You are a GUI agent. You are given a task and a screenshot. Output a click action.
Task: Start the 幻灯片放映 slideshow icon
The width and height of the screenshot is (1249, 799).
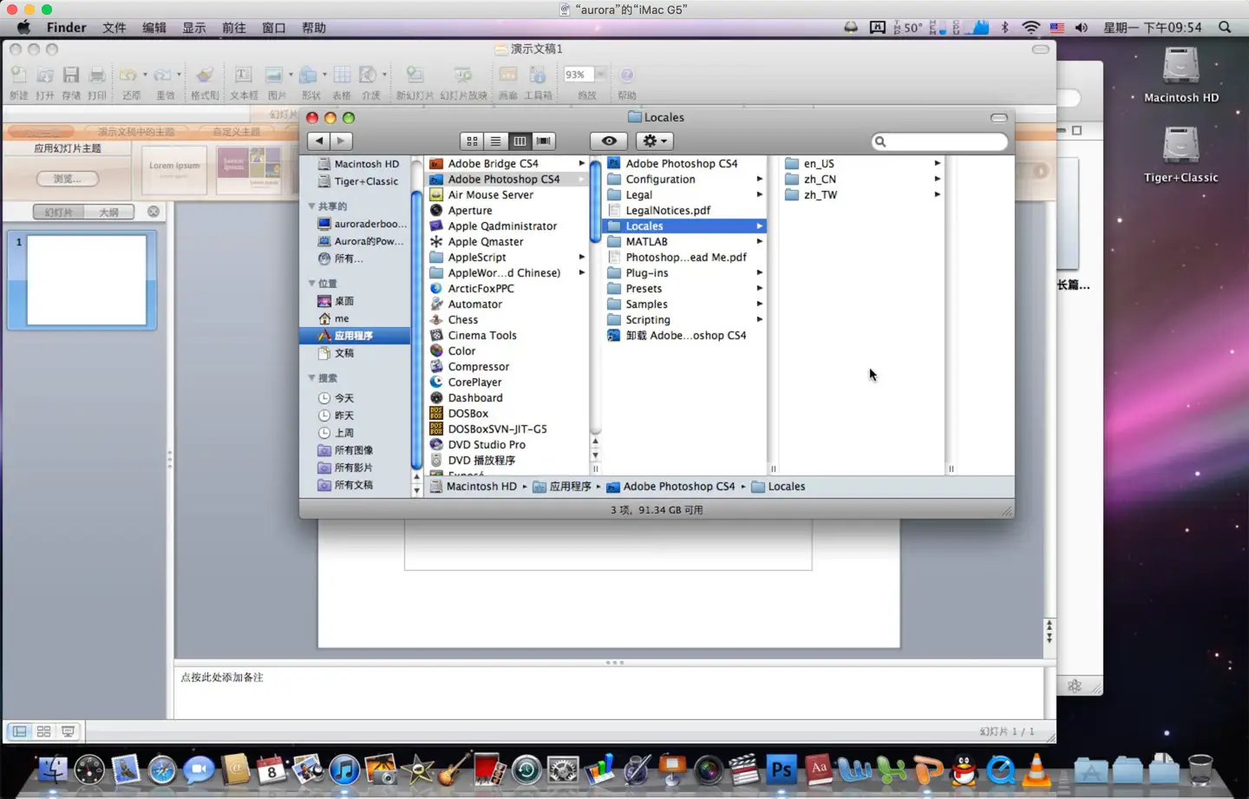463,75
